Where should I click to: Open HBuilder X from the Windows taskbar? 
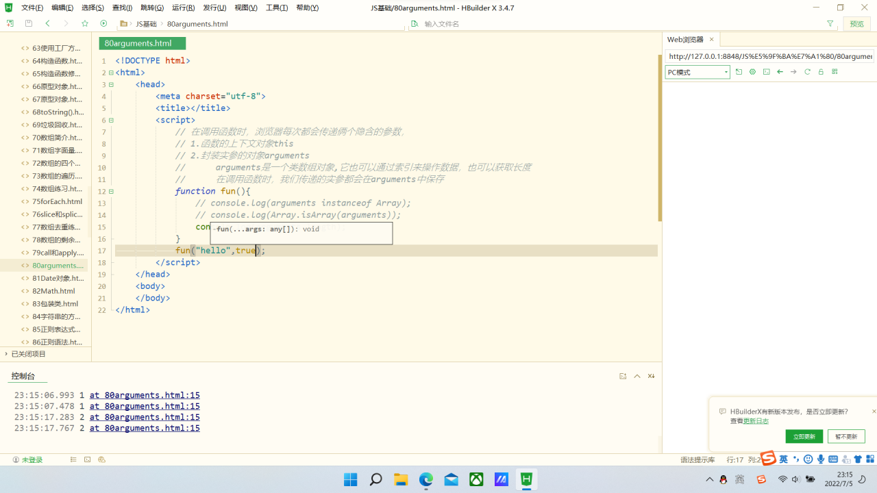(x=526, y=479)
